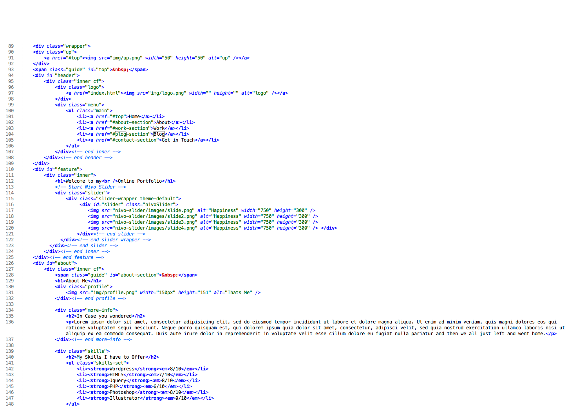Click the "Thats Me" alt attribute value
This screenshot has height=406, width=577.
(240, 293)
